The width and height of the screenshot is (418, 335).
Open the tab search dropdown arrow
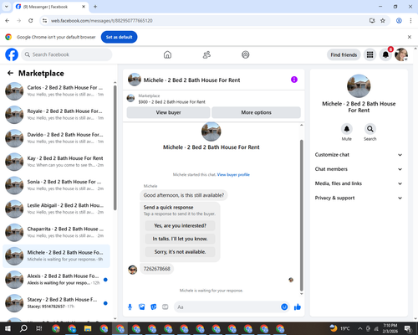click(x=7, y=7)
